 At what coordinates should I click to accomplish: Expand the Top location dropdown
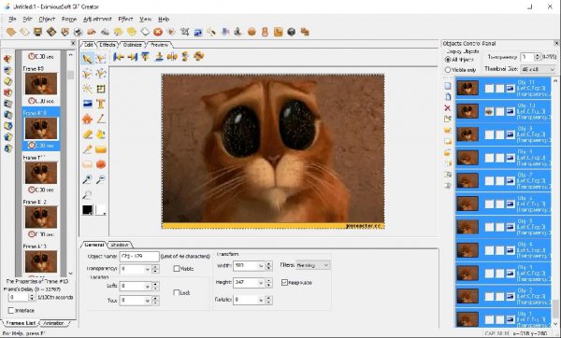tap(148, 301)
